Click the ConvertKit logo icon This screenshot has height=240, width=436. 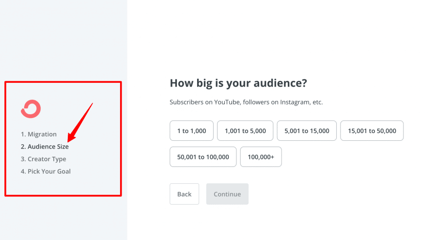point(31,109)
